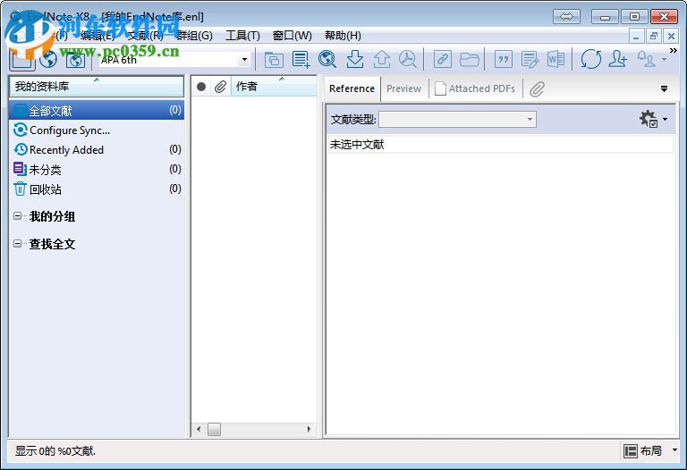Click the reference list scrollbar left arrow
The image size is (687, 470).
[199, 429]
